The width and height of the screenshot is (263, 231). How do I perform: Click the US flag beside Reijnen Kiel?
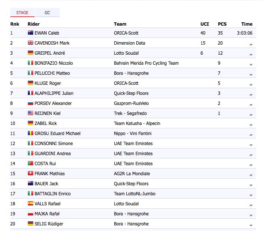pyautogui.click(x=31, y=113)
